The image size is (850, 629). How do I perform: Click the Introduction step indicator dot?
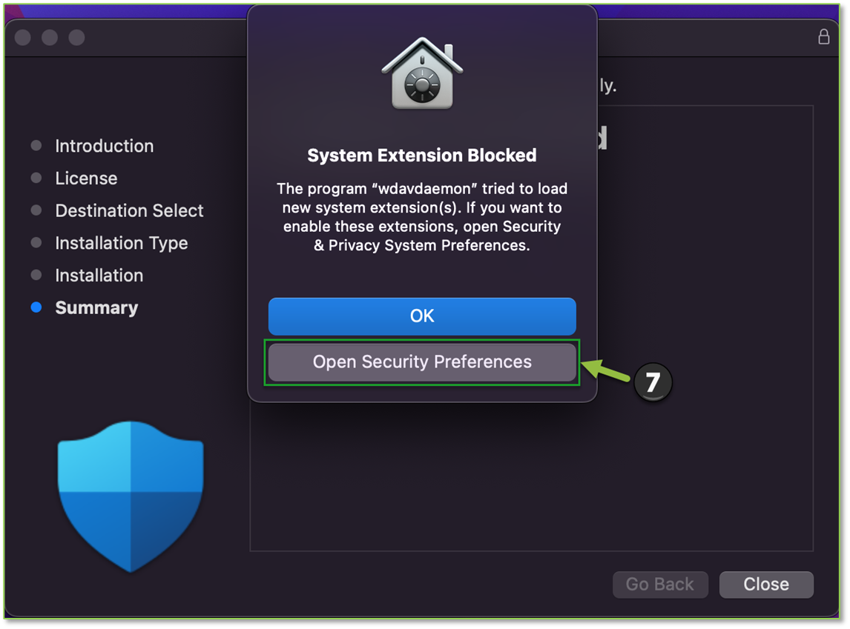[x=36, y=146]
